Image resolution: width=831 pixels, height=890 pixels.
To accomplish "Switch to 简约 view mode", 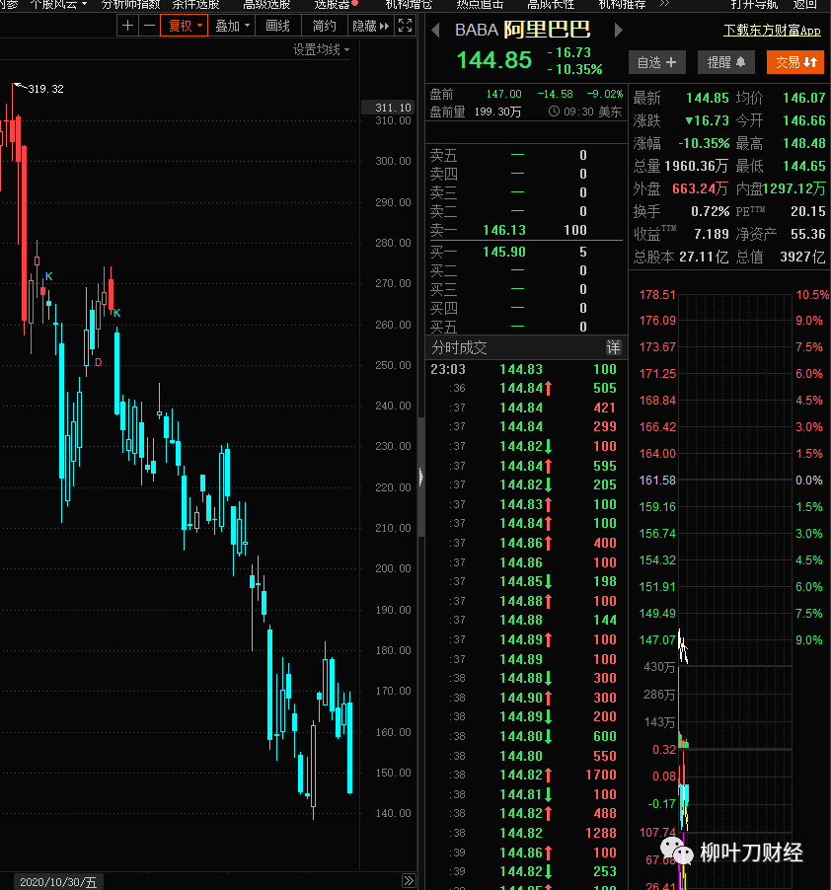I will [324, 26].
